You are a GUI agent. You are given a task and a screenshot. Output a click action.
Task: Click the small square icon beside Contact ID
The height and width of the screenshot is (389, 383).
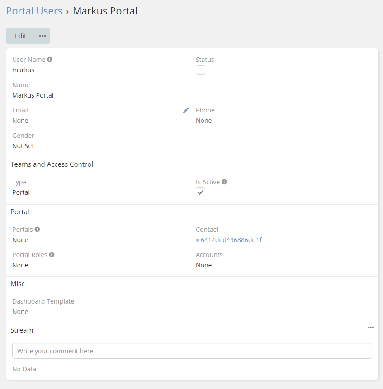(x=198, y=240)
